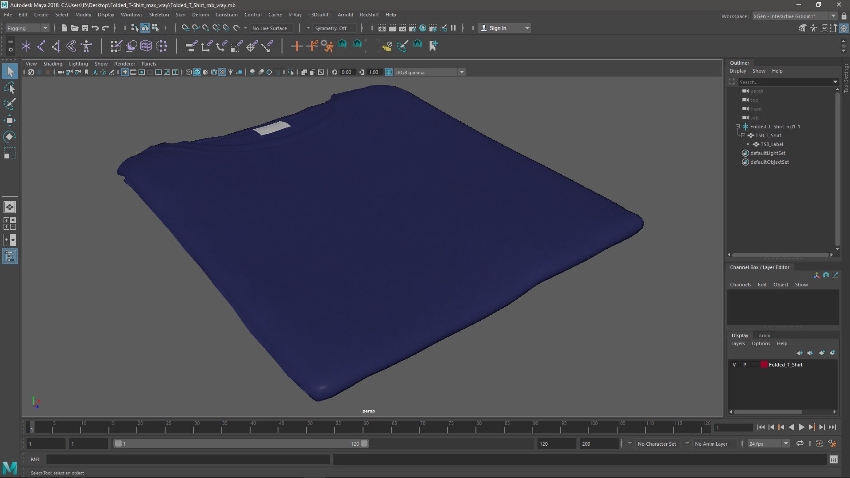Click the Auto Keyframe toggle icon

point(819,443)
